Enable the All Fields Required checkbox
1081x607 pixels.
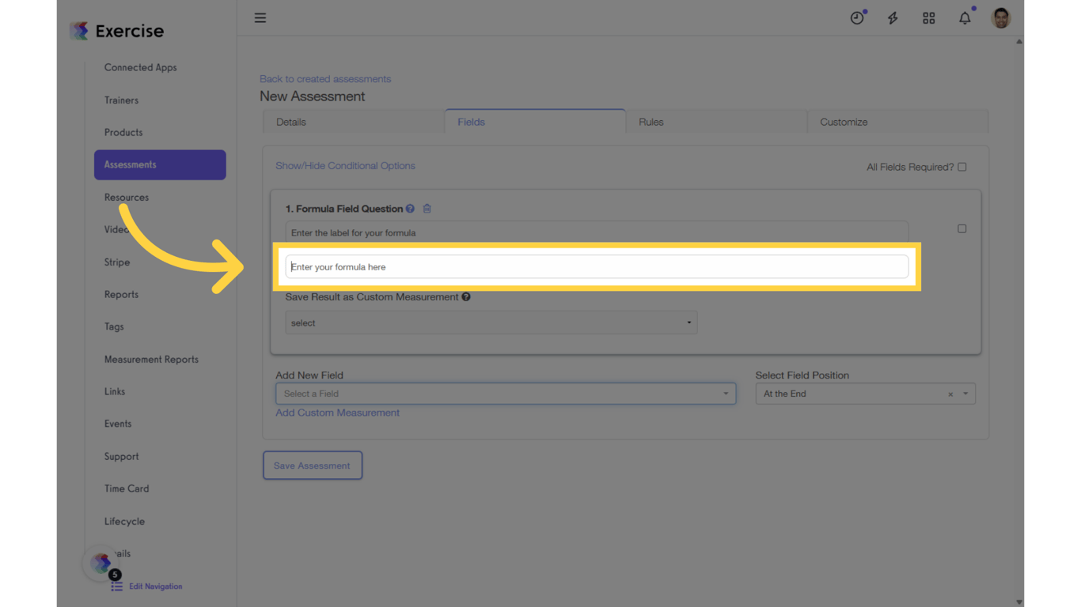click(x=962, y=167)
